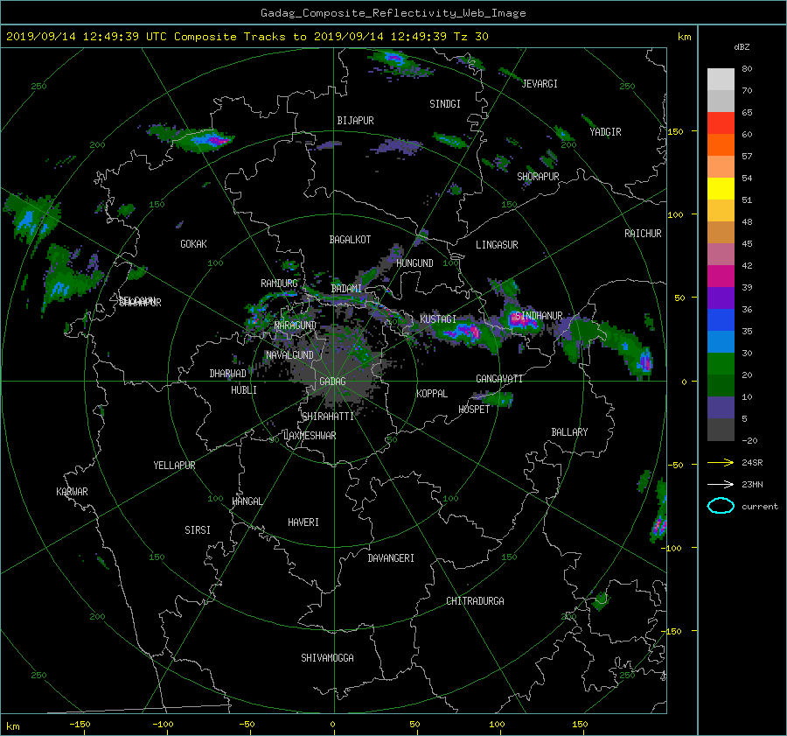Image resolution: width=787 pixels, height=736 pixels.
Task: Click the KUSTAGI city label
Action: point(438,319)
